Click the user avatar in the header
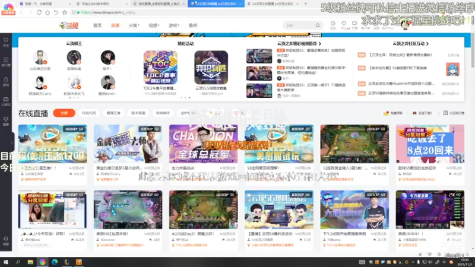Image resolution: width=475 pixels, height=267 pixels. click(405, 25)
